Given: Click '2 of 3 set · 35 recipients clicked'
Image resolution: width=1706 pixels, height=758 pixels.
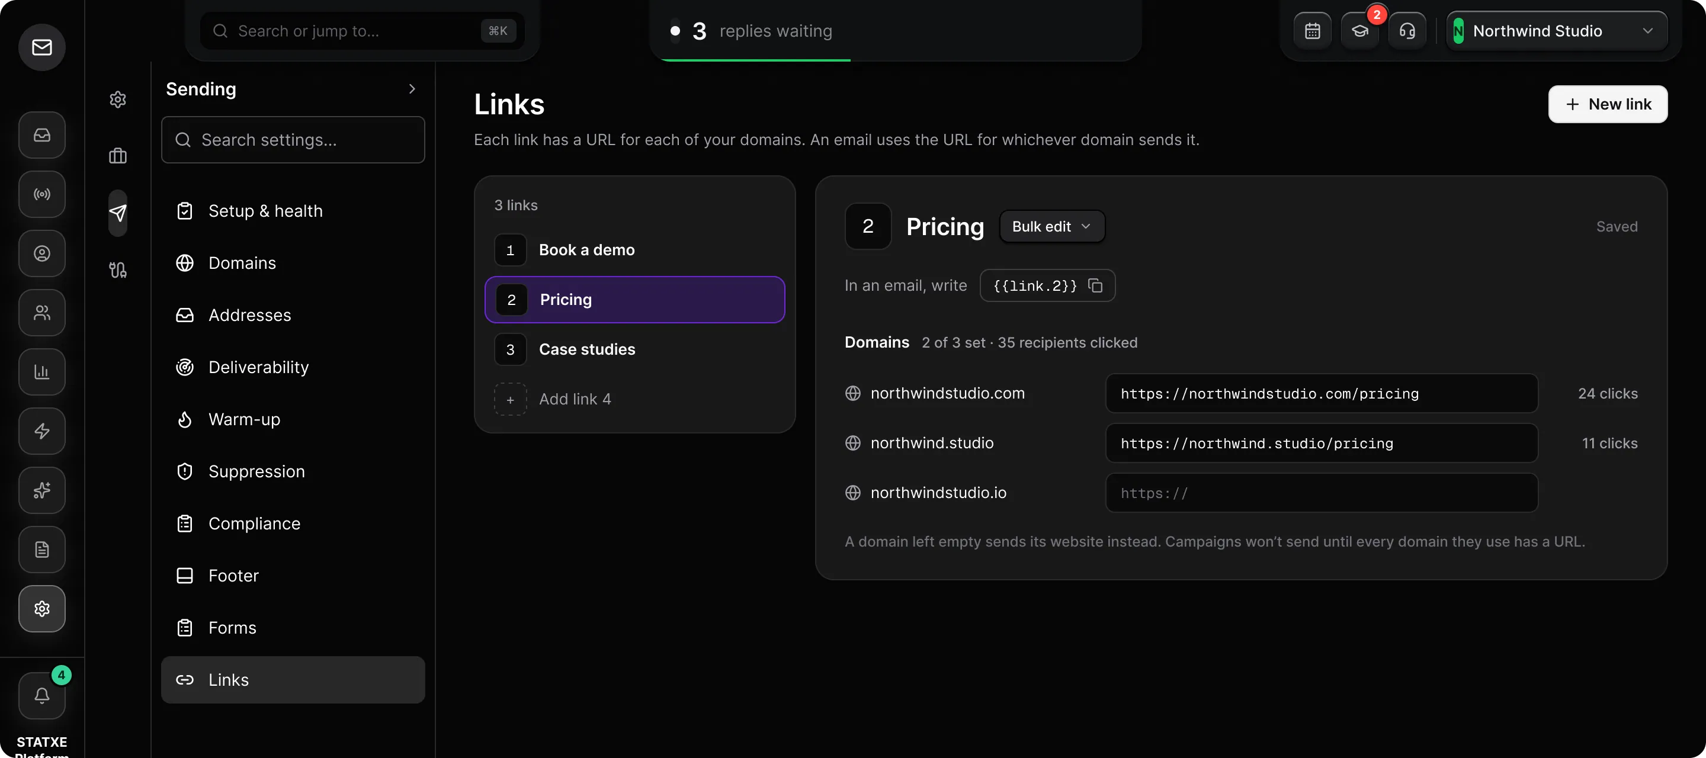Looking at the screenshot, I should [1029, 342].
